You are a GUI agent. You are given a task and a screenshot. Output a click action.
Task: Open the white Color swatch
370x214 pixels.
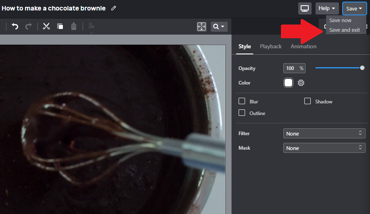pos(288,82)
